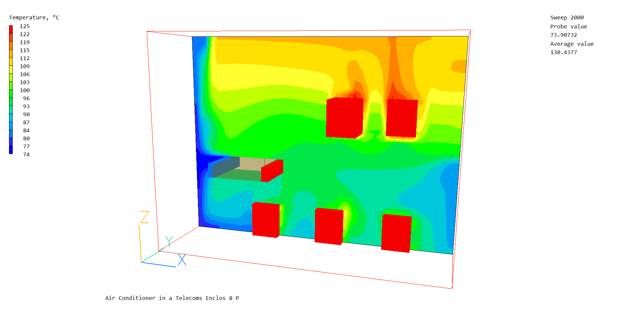Click the air conditioner unit's beige top panel
642x323 pixels.
point(252,164)
